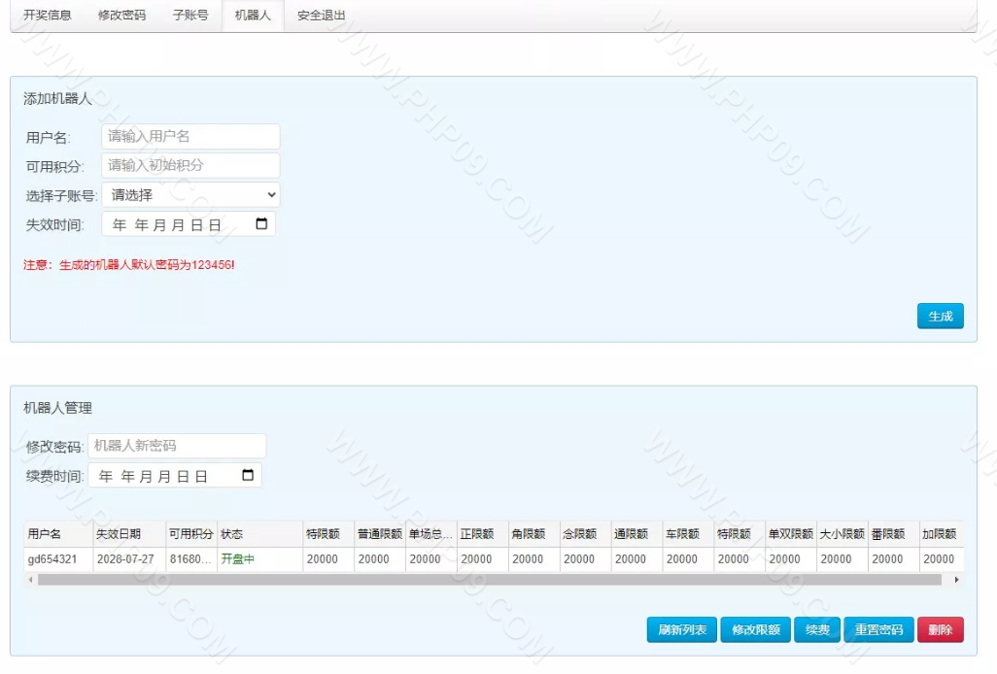997x674 pixels.
Task: Click the 生成 button
Action: click(940, 317)
